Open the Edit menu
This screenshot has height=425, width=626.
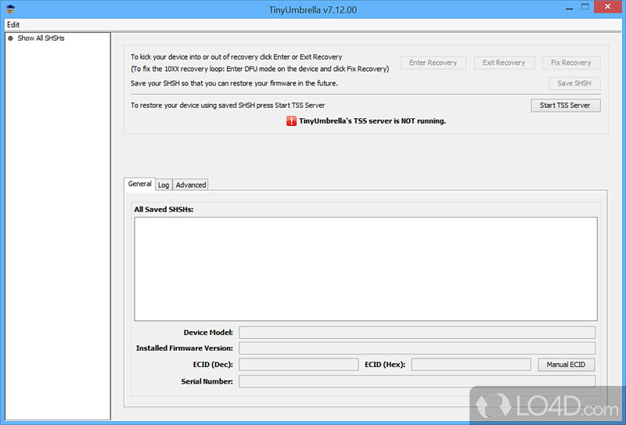[x=13, y=25]
